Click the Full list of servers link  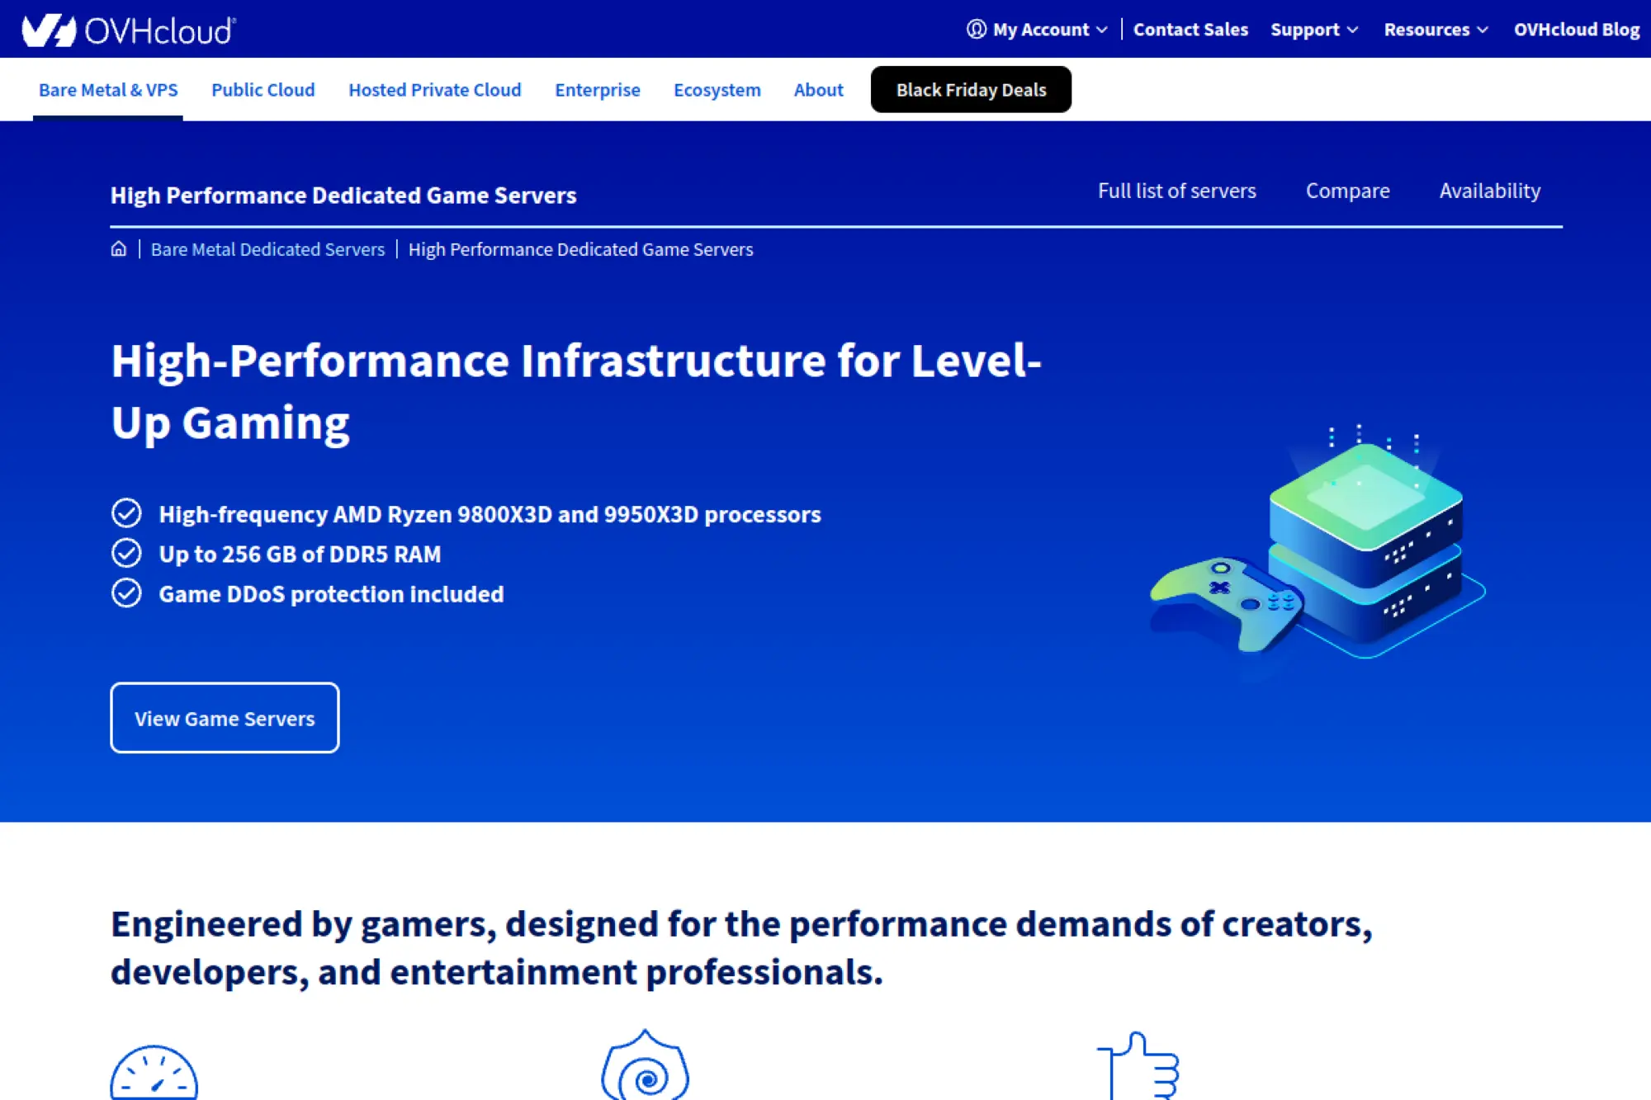pyautogui.click(x=1177, y=191)
